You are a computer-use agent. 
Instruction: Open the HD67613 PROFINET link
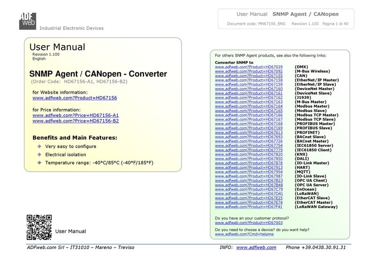click(x=249, y=132)
